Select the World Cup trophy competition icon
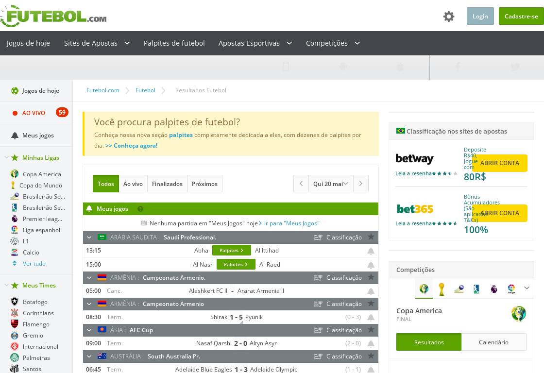This screenshot has height=373, width=544. pos(441,288)
